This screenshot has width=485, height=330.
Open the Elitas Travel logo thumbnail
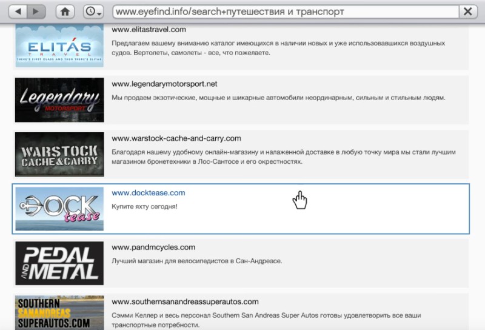(x=59, y=46)
